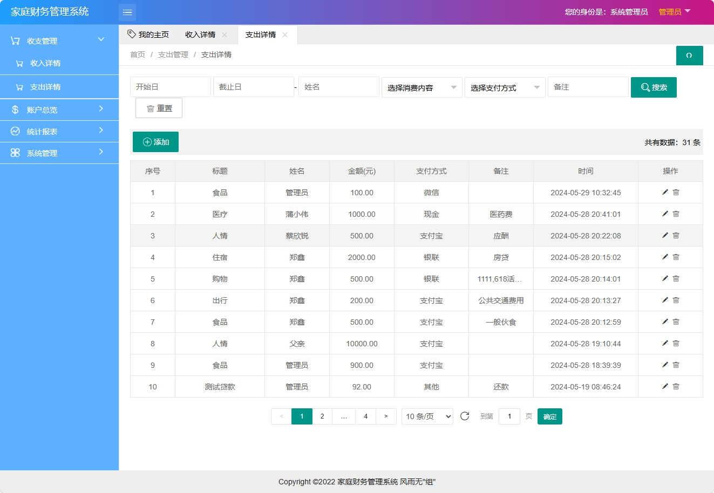Viewport: 714px width, 493px height.
Task: Open the 选择支付方式 dropdown
Action: pyautogui.click(x=505, y=87)
